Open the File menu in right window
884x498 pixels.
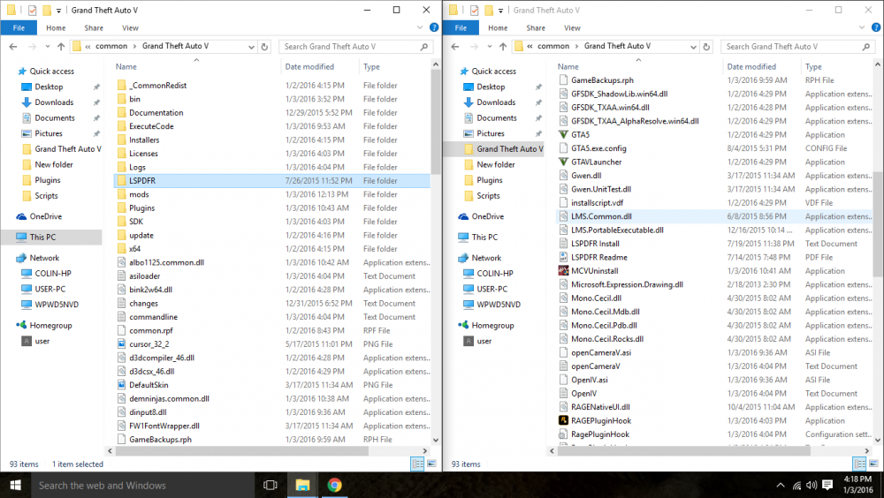click(x=461, y=27)
